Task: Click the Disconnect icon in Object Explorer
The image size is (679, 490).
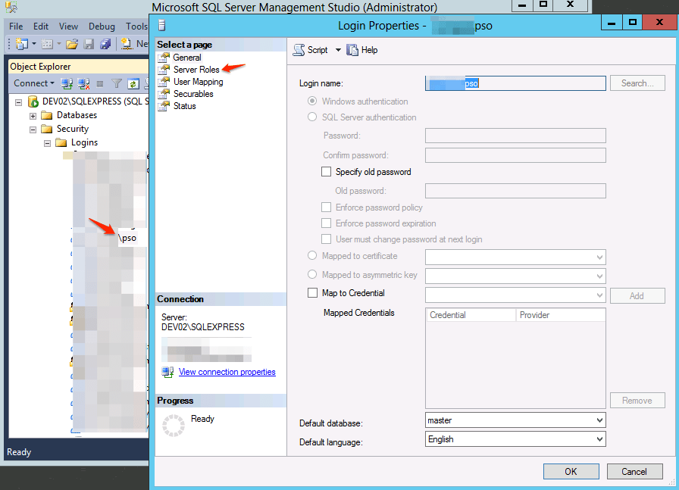Action: pyautogui.click(x=83, y=82)
